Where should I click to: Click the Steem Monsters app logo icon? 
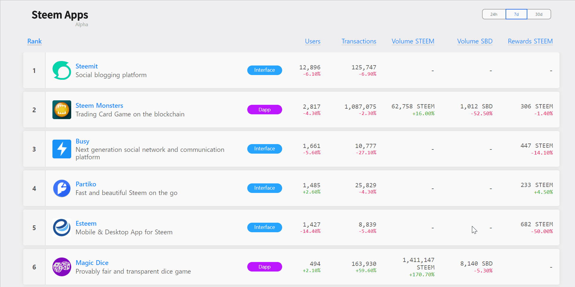[62, 110]
